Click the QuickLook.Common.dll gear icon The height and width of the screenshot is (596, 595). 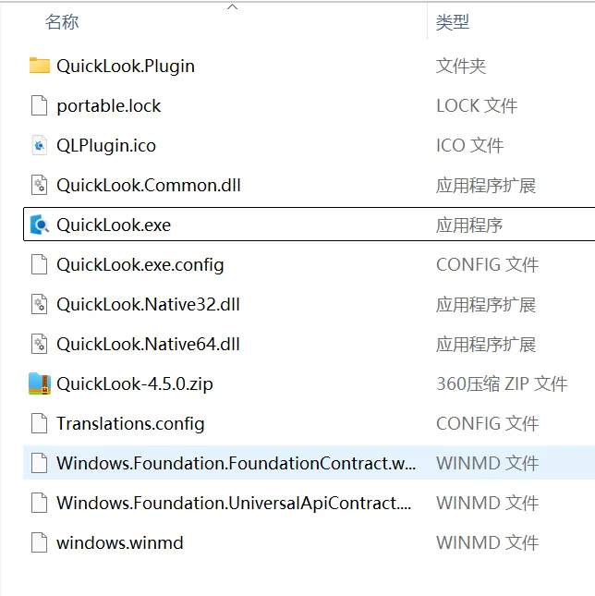(x=40, y=185)
